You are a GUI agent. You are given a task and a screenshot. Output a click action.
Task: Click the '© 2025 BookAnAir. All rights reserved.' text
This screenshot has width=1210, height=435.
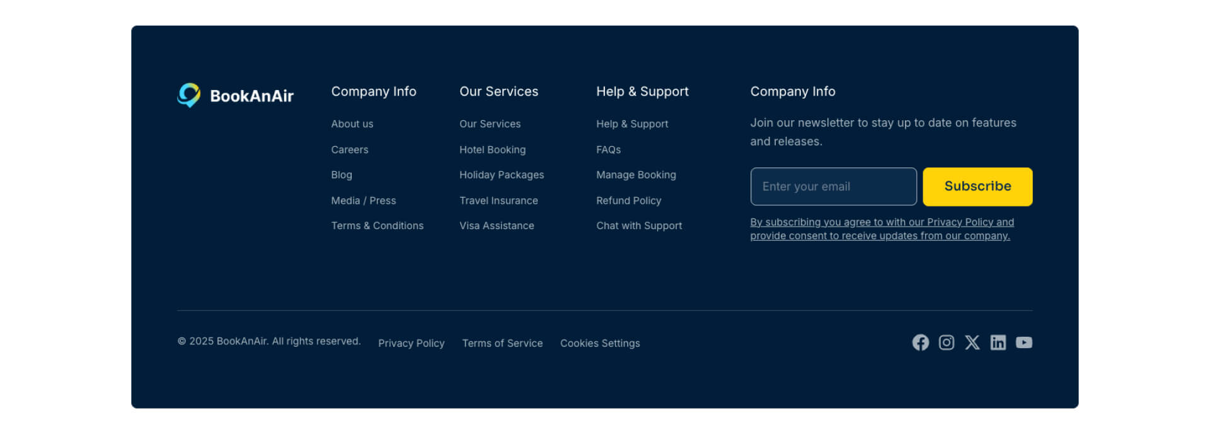coord(269,341)
